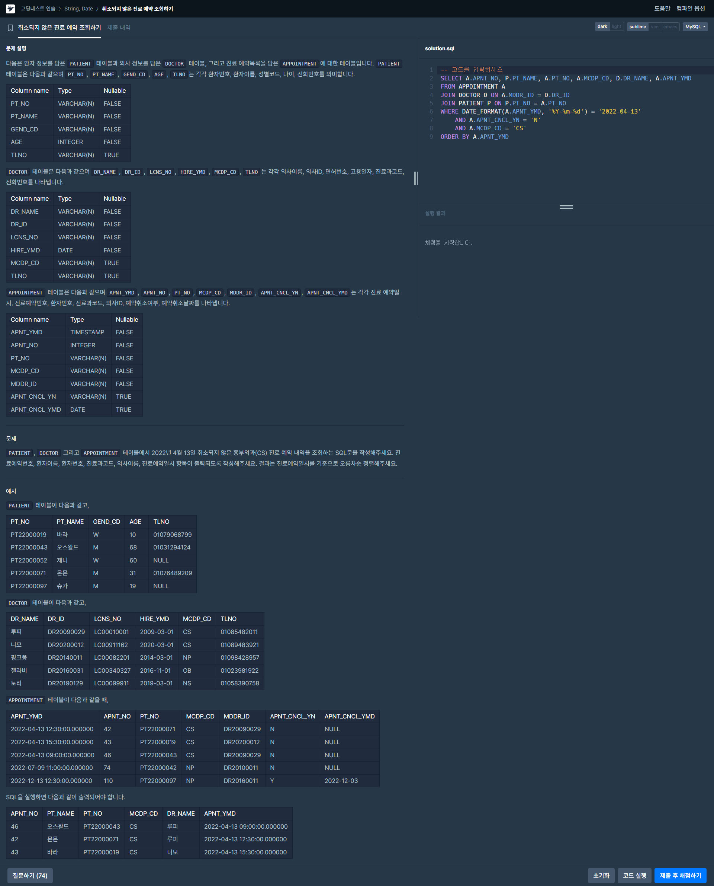
Task: Open 도움말 in top bar
Action: (662, 9)
